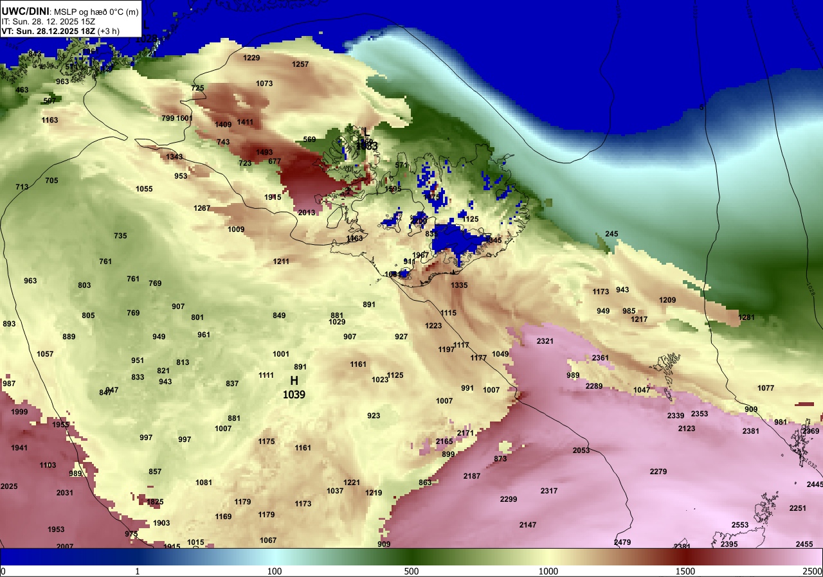The width and height of the screenshot is (823, 577).
Task: Click the height value 1067
Action: pyautogui.click(x=268, y=540)
